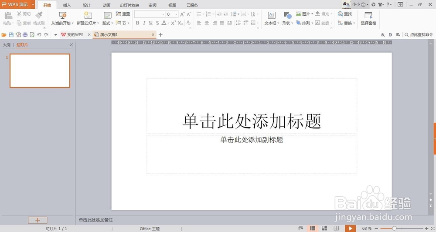Screen dimensions: 436x232
Task: Open the Selection Pane (选择窗格)
Action: point(368,19)
